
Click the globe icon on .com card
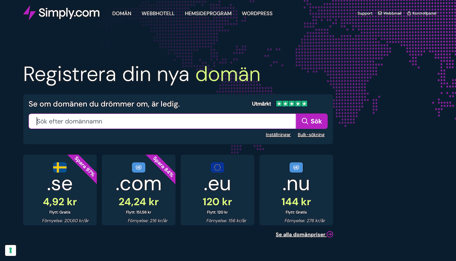[138, 167]
